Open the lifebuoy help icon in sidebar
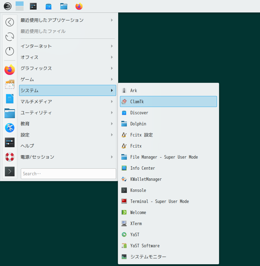The height and width of the screenshot is (266, 260). coord(10,157)
